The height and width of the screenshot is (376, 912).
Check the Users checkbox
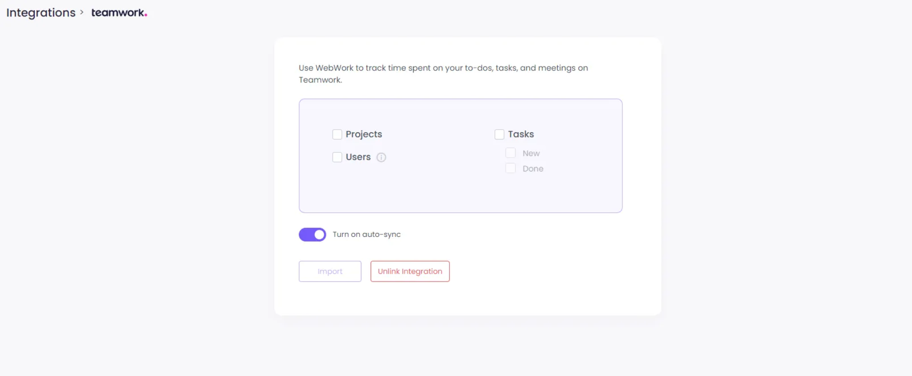click(337, 157)
